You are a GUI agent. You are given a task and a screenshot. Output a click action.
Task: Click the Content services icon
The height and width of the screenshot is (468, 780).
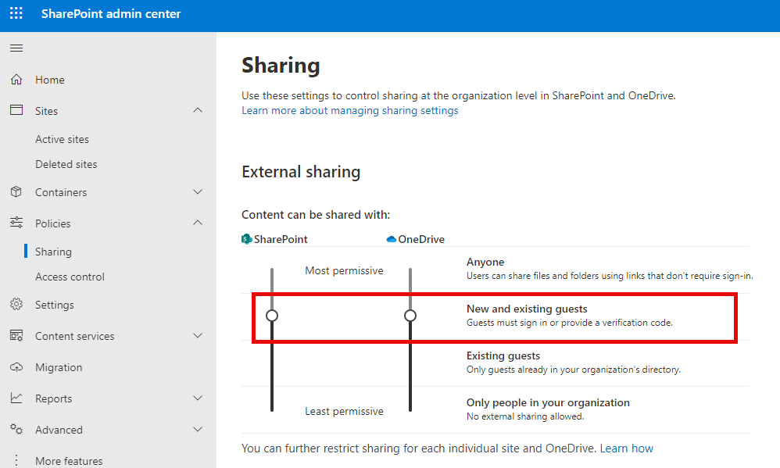16,336
